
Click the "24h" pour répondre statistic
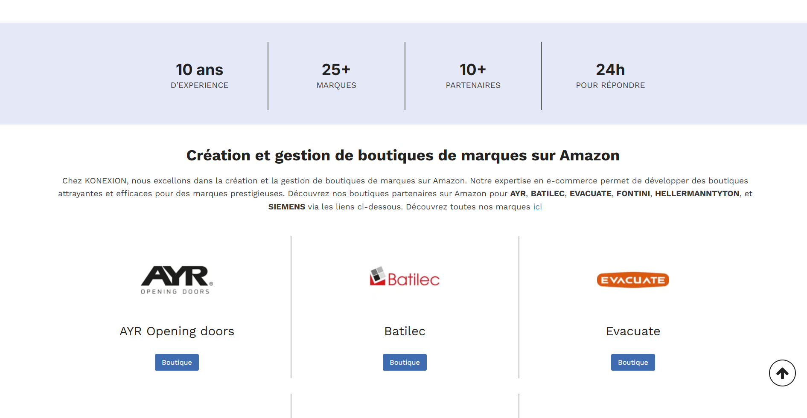click(610, 70)
